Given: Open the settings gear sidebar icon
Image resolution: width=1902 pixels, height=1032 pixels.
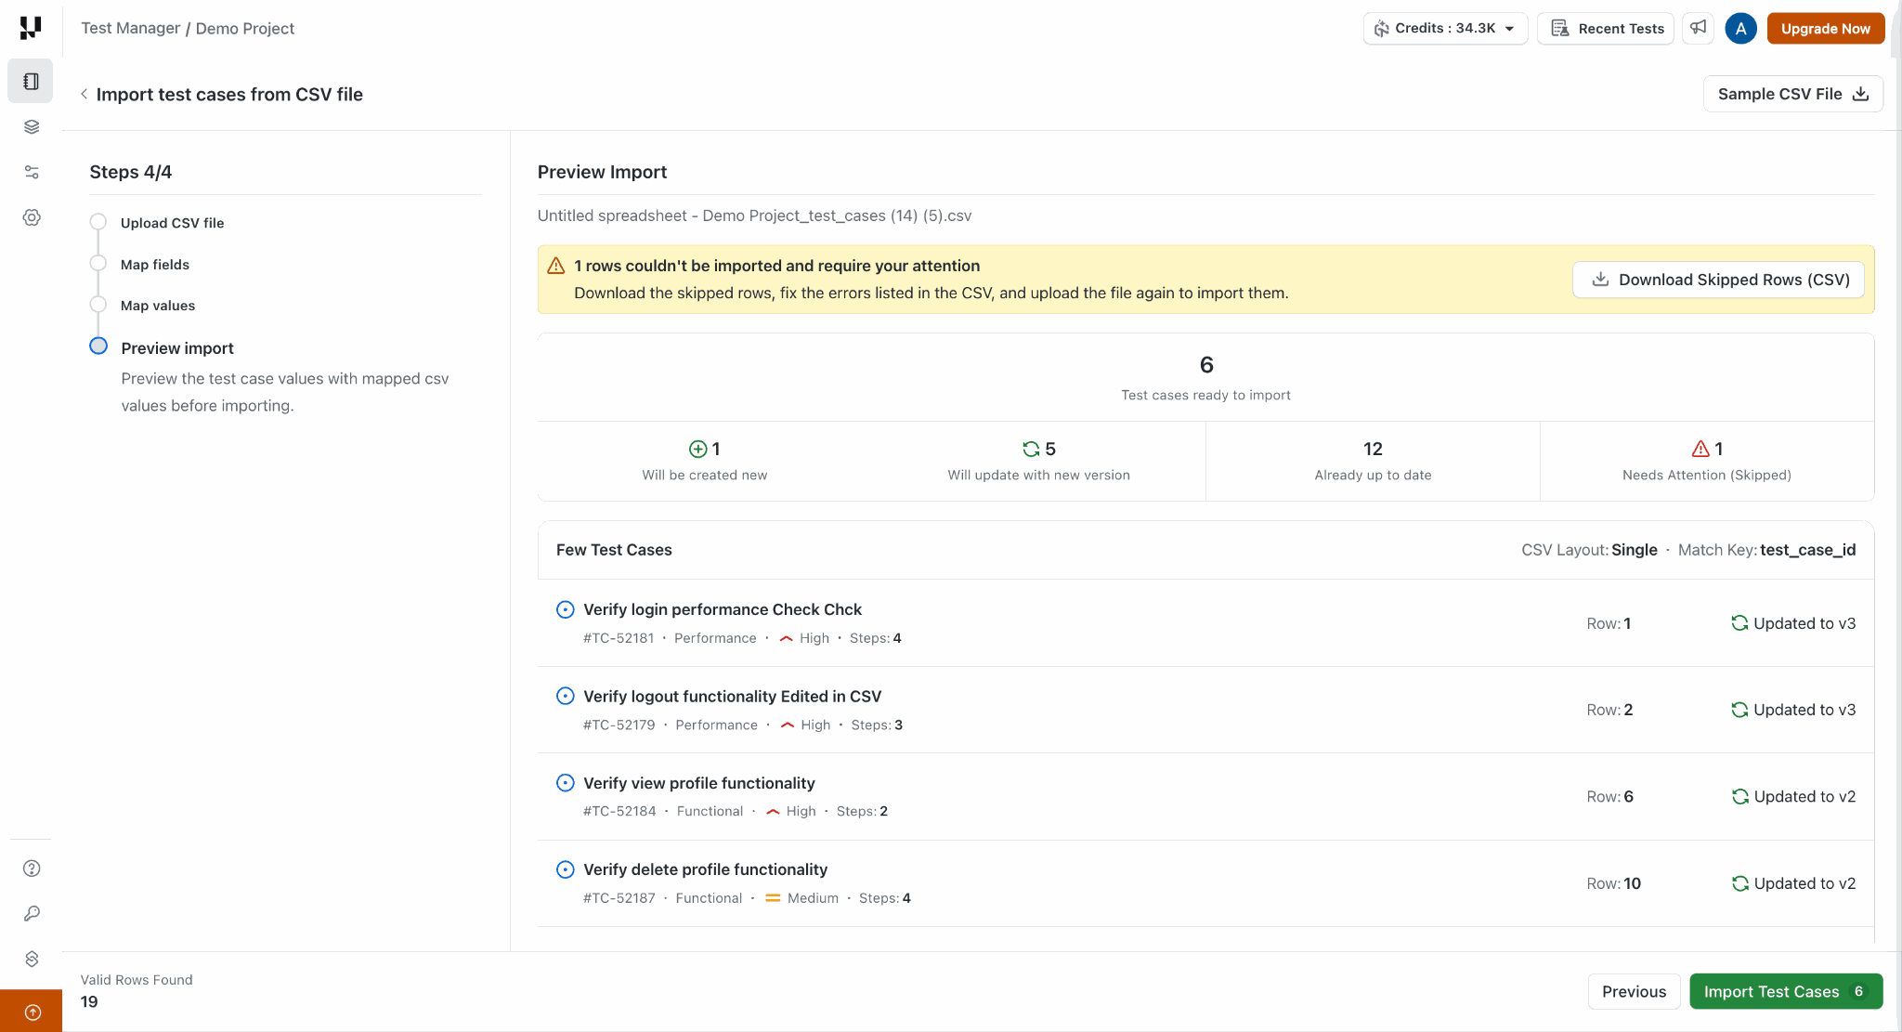Looking at the screenshot, I should point(32,217).
